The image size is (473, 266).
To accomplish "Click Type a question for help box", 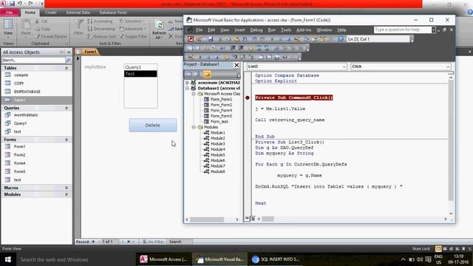I will (402, 30).
